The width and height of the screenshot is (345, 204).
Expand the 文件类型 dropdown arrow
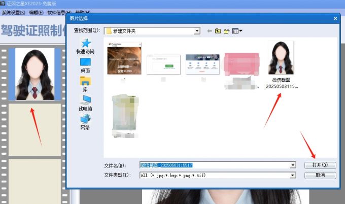tap(293, 175)
